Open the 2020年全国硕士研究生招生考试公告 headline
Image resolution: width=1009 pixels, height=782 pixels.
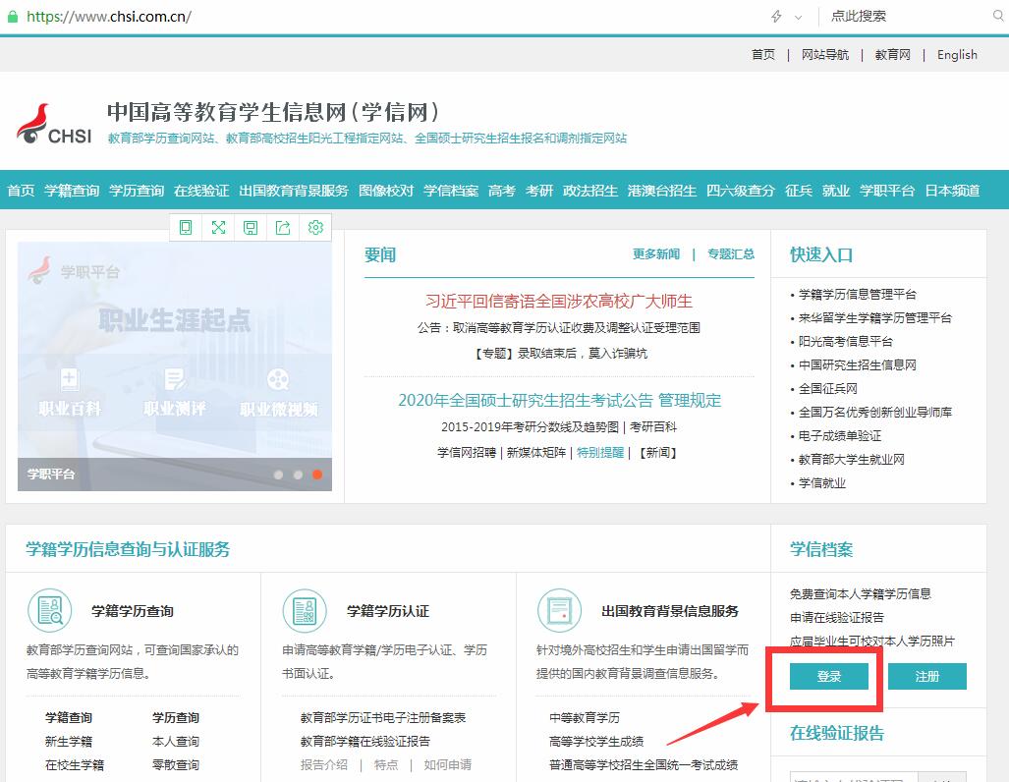tap(525, 400)
